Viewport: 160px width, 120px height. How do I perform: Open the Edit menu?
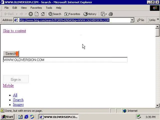(15, 8)
